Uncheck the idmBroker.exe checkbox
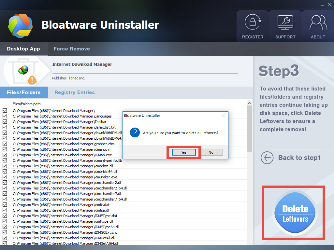Viewport: 334px width, 250px height. tap(5, 177)
